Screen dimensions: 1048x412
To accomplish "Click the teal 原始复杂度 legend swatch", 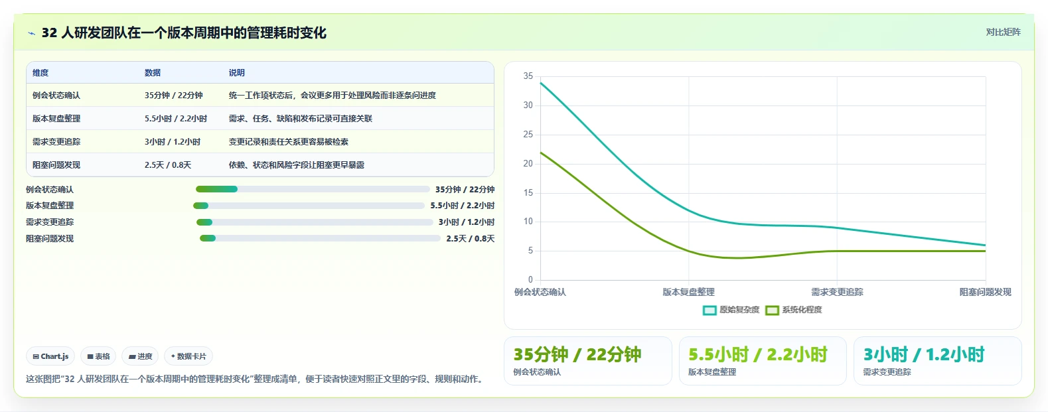I will click(710, 310).
